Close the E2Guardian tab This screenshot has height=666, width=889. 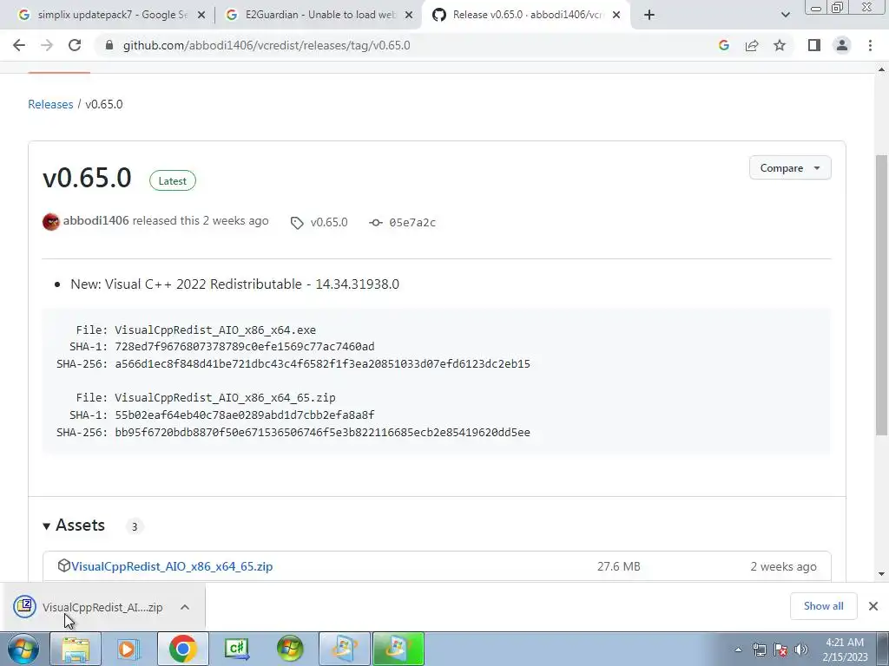tap(409, 16)
